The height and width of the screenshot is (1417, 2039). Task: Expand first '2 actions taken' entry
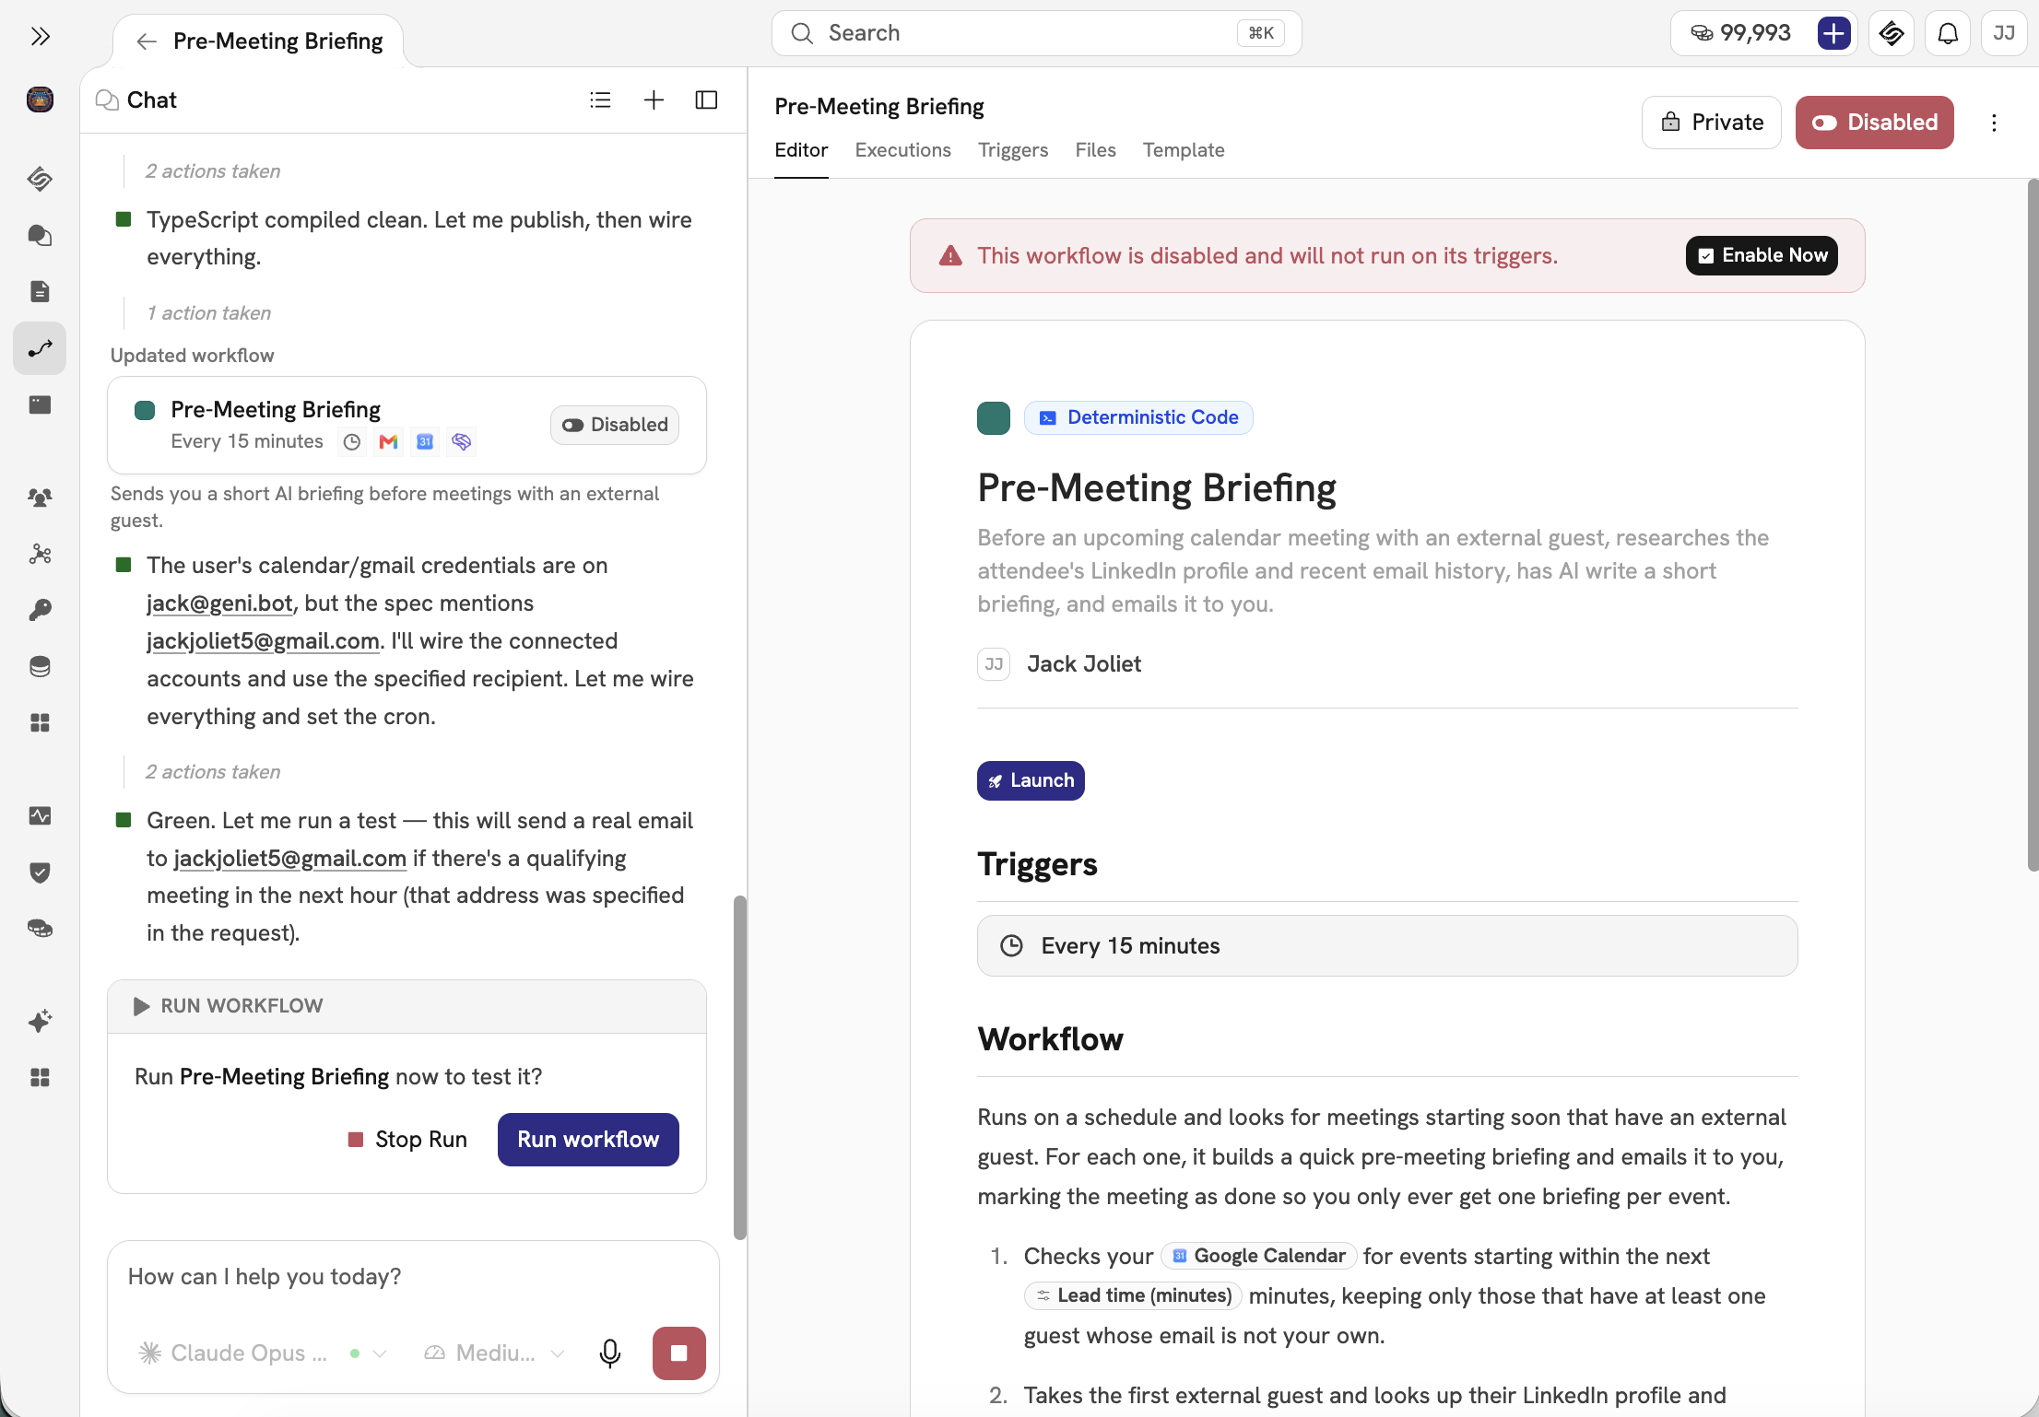point(212,171)
